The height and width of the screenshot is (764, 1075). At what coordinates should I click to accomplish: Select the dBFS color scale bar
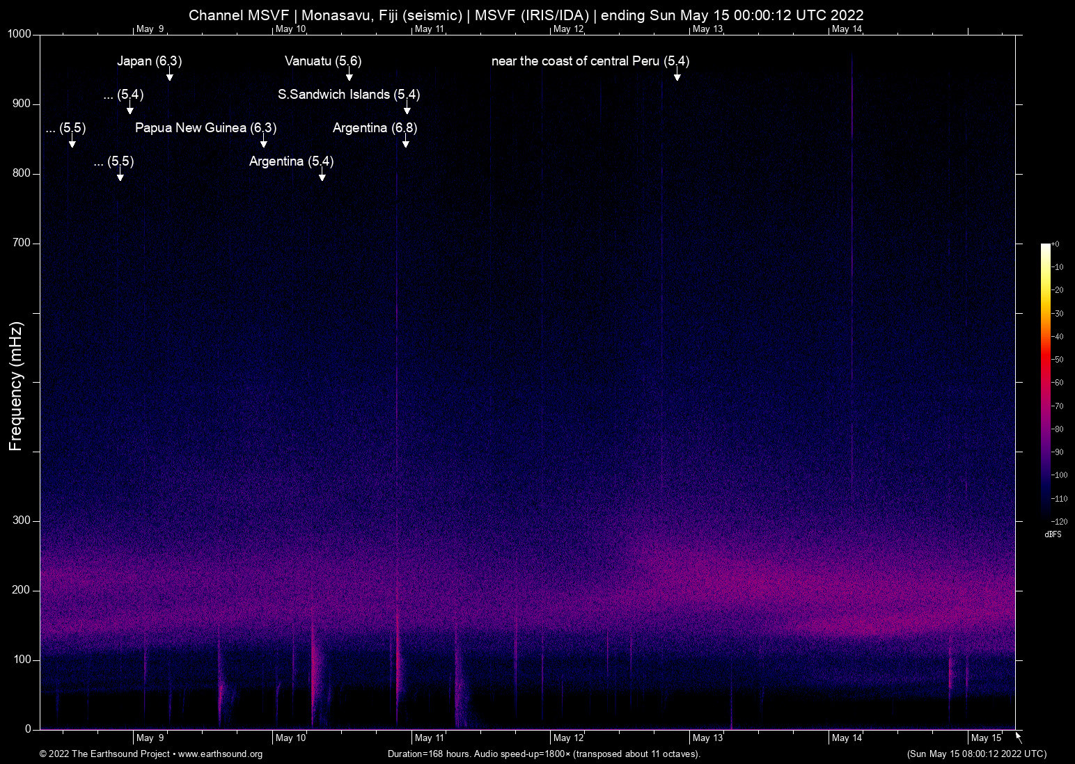click(1044, 383)
